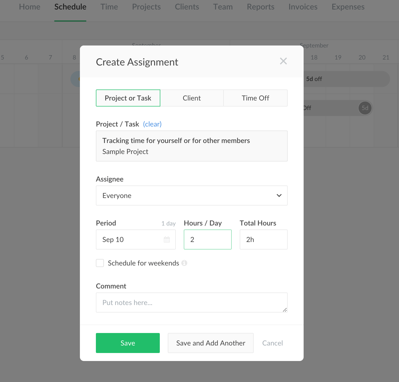Image resolution: width=399 pixels, height=382 pixels.
Task: Select the Project or Task tab
Action: pyautogui.click(x=128, y=98)
